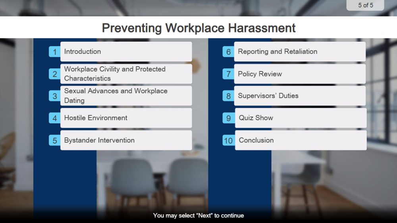397x223 pixels.
Task: Open the Supervisors' Duties module
Action: (300, 96)
